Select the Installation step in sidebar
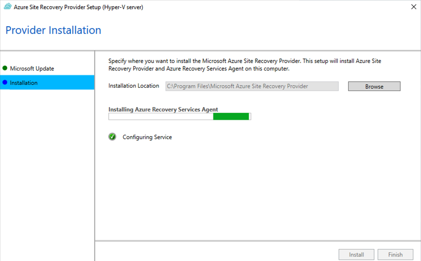Image resolution: width=421 pixels, height=261 pixels. pos(47,82)
